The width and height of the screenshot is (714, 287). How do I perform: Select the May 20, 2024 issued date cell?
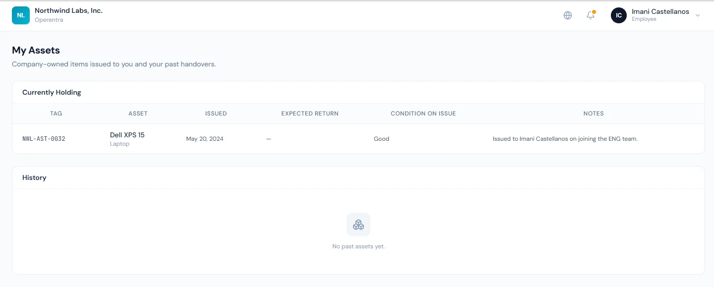click(x=205, y=139)
